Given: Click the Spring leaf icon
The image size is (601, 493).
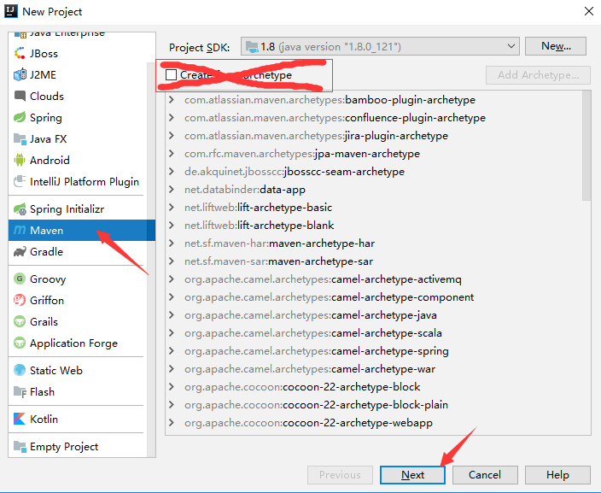Looking at the screenshot, I should click(20, 117).
